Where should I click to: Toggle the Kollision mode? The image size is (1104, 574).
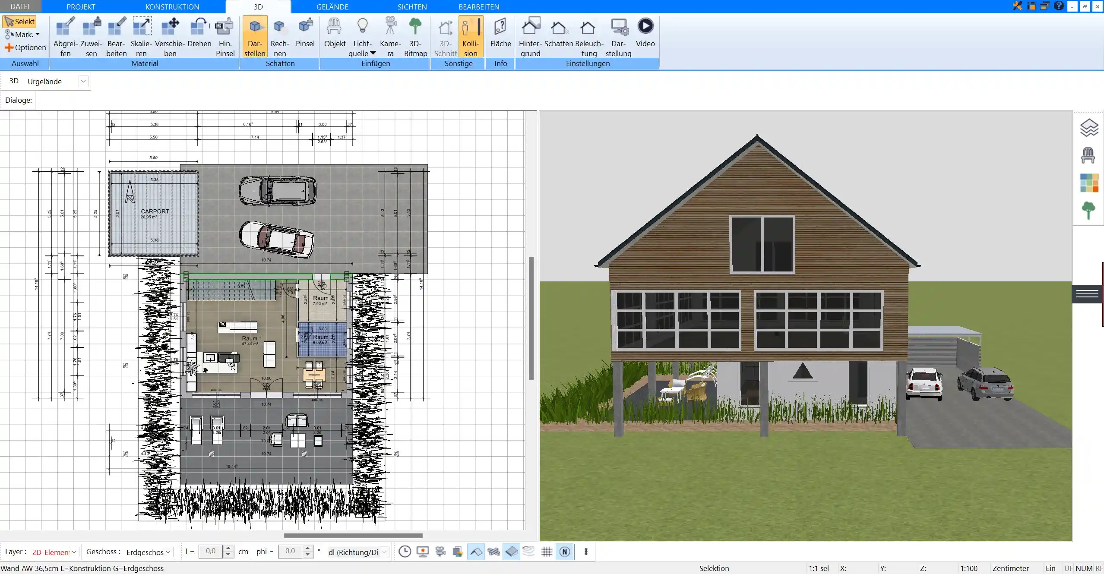pos(471,37)
